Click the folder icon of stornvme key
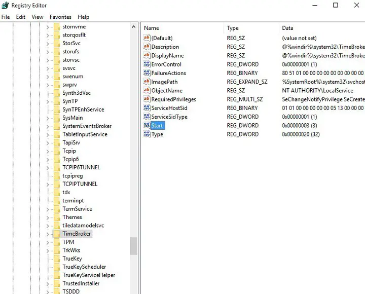This screenshot has width=365, height=294. 57,27
